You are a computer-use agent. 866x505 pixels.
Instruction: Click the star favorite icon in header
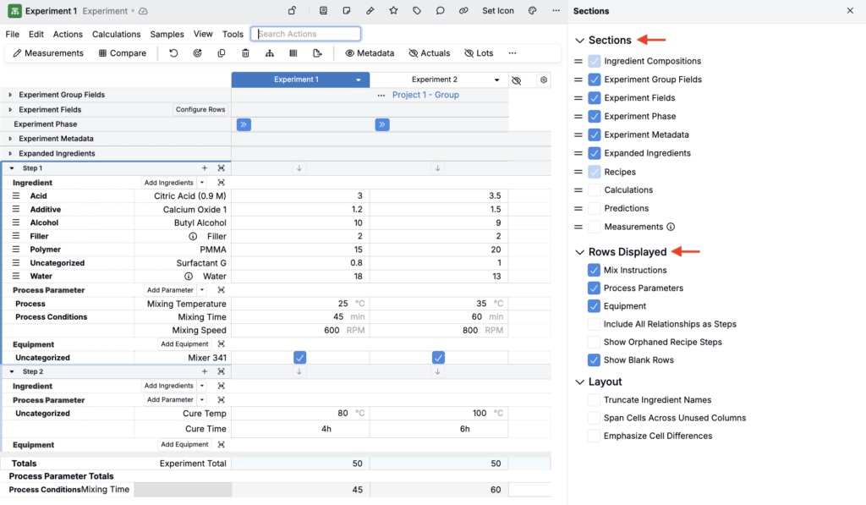coord(393,11)
